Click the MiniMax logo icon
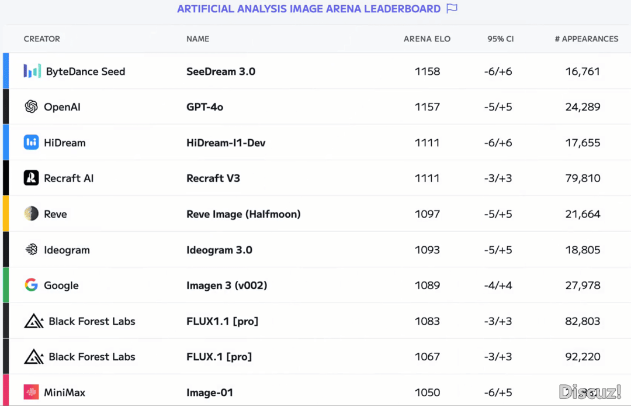631x406 pixels. (x=32, y=392)
